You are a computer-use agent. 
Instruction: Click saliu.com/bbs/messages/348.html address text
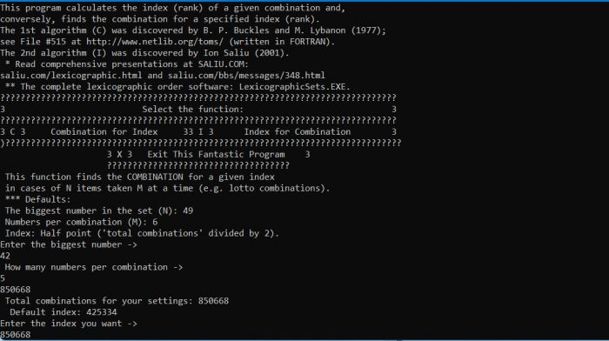click(246, 76)
